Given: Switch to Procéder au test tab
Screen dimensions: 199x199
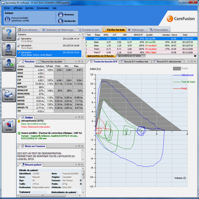Looking at the screenshot, I should (x=90, y=30).
